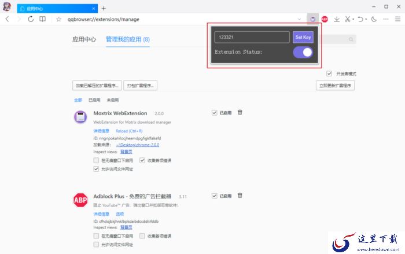This screenshot has width=405, height=254.
Task: Switch to the 应用中心 page tab
Action: coord(84,39)
